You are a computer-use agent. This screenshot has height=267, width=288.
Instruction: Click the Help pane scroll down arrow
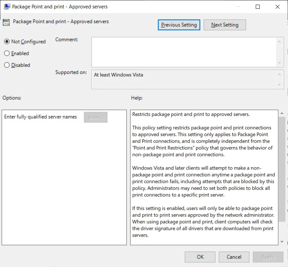pos(282,241)
